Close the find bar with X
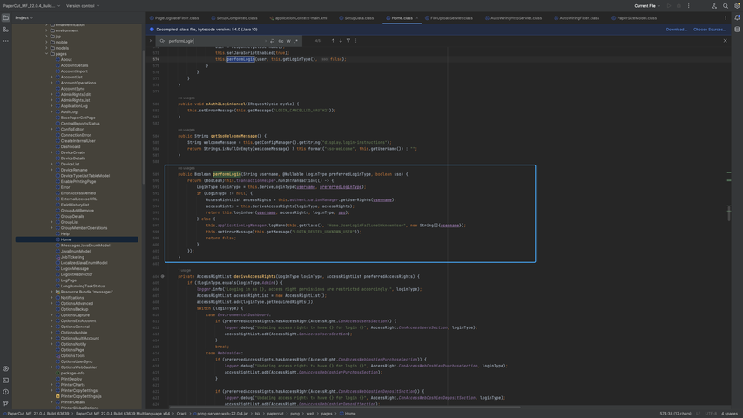The width and height of the screenshot is (743, 418). pyautogui.click(x=725, y=41)
